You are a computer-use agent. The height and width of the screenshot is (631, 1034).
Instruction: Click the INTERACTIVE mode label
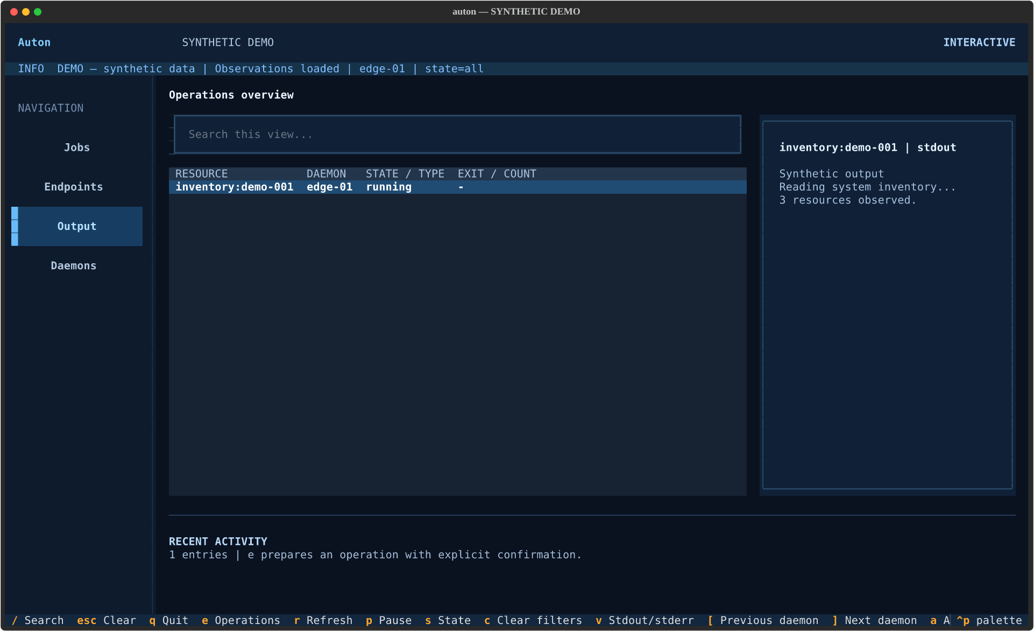(x=979, y=43)
